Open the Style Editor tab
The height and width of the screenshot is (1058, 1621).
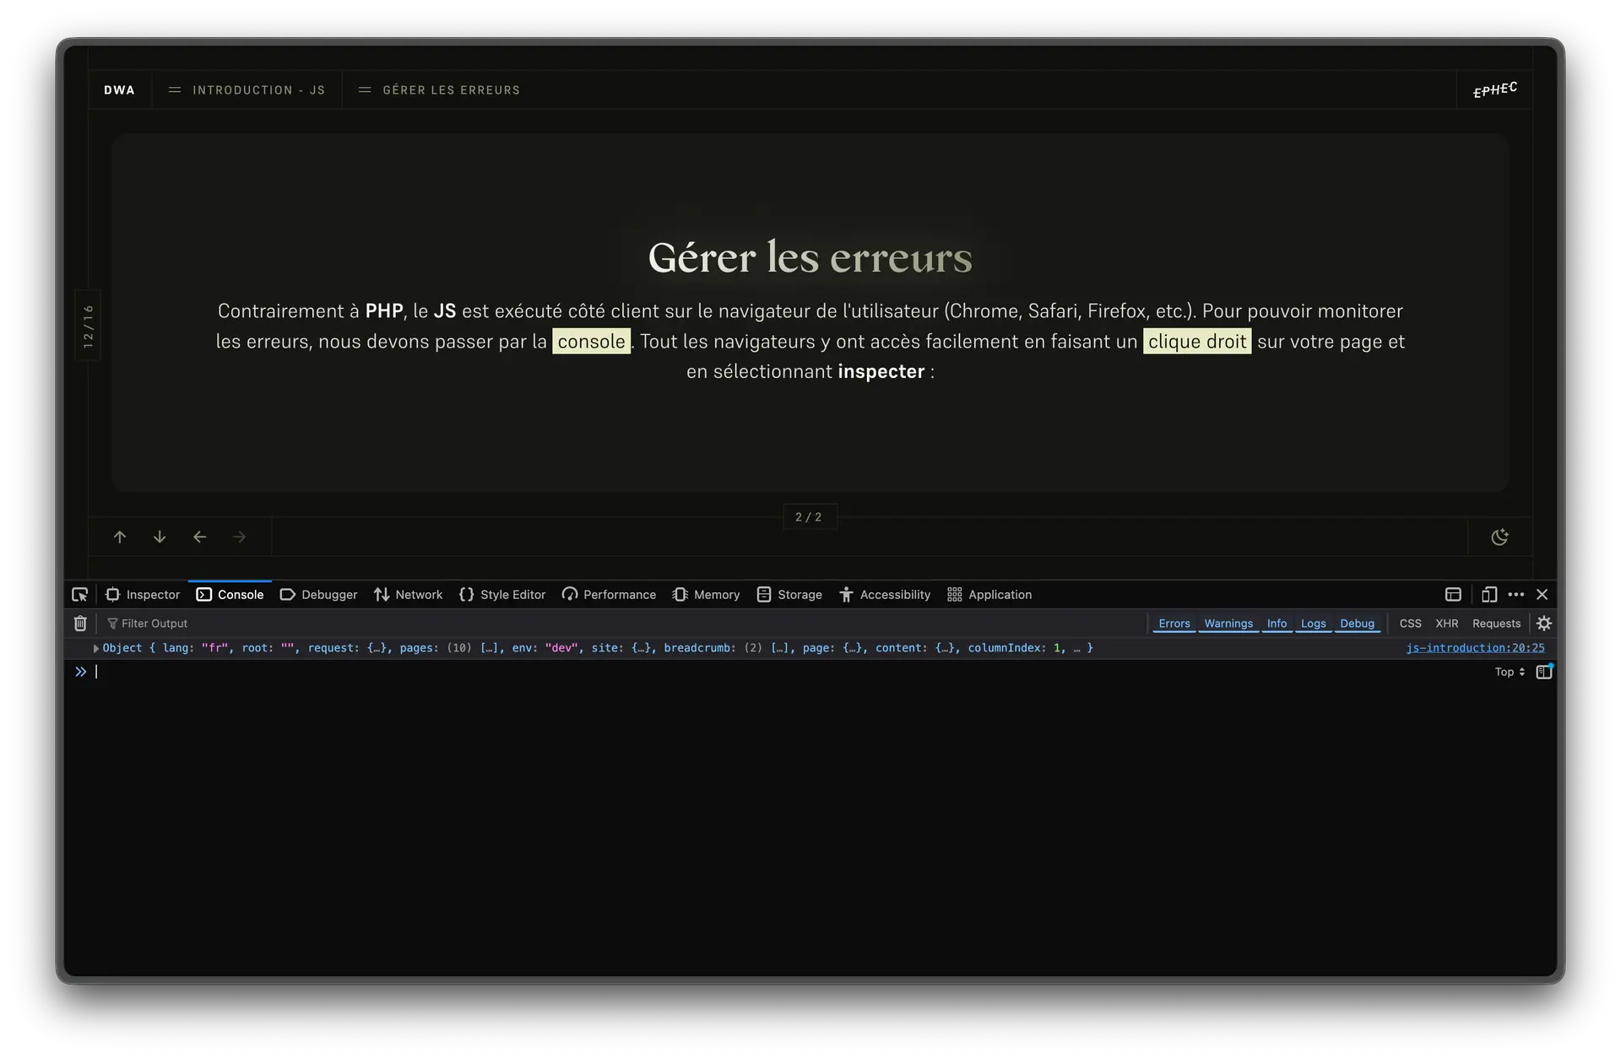[502, 595]
